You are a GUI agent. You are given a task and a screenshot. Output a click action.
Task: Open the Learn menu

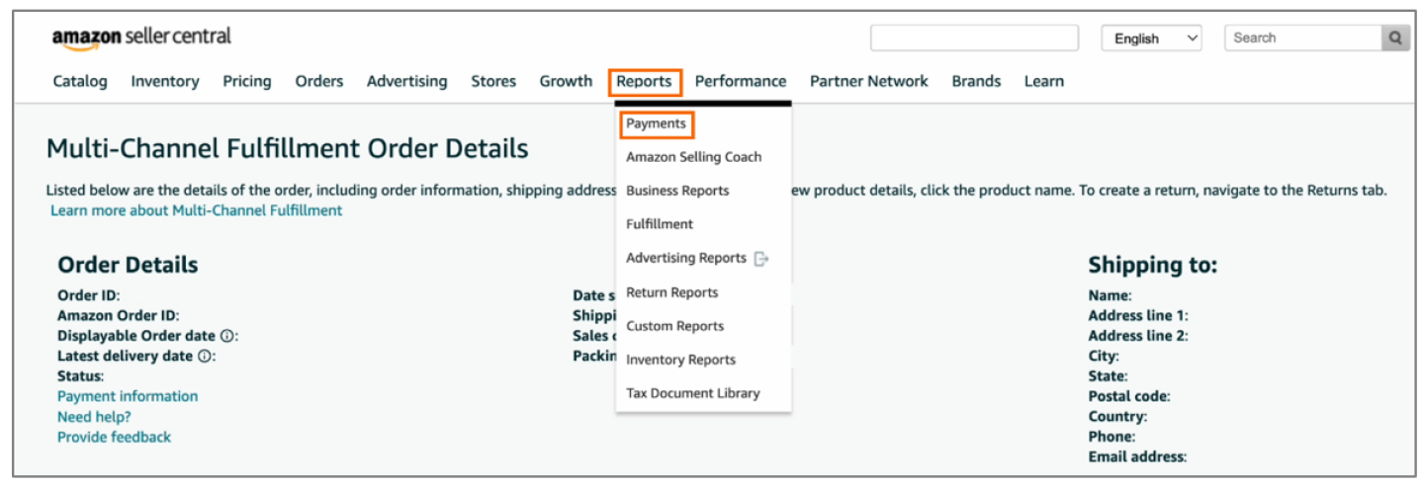[1044, 81]
